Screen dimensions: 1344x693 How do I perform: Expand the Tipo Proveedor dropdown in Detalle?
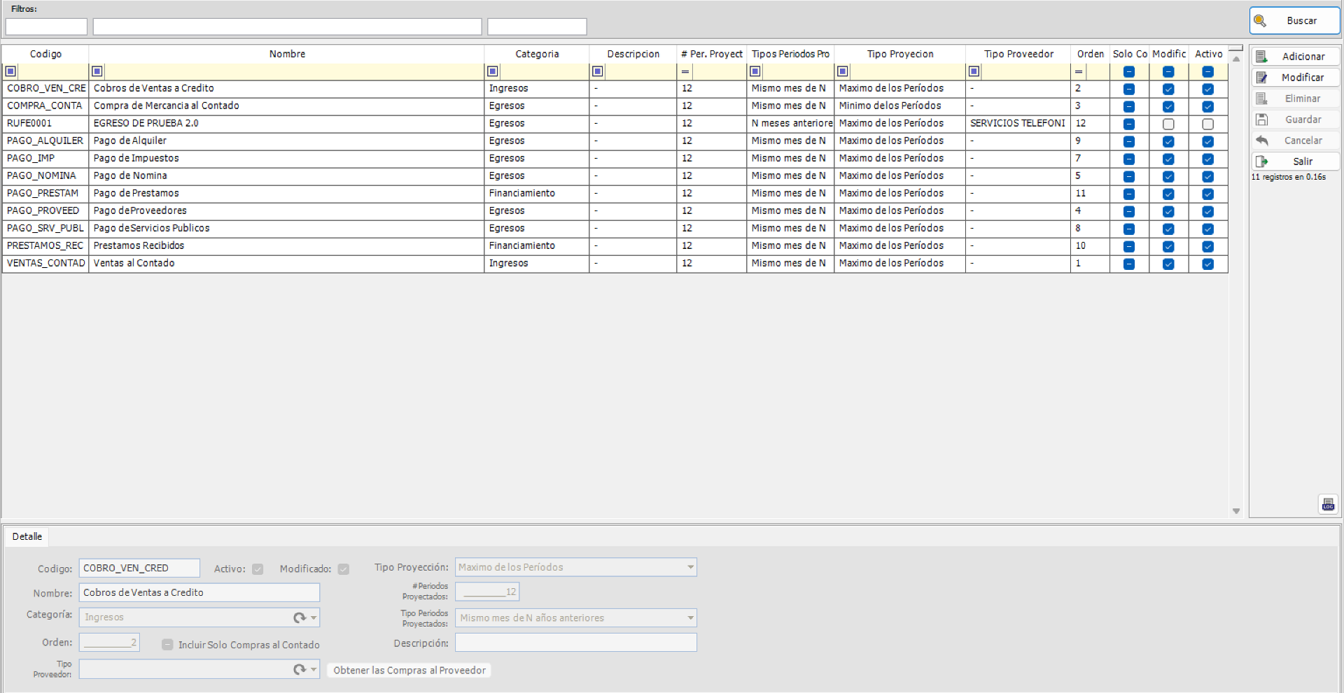coord(314,669)
